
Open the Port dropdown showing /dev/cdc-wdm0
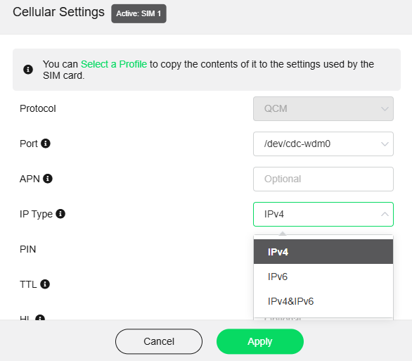[323, 144]
